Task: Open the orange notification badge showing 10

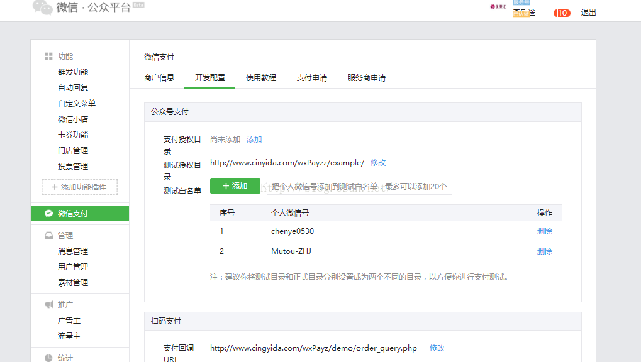Action: [x=561, y=13]
